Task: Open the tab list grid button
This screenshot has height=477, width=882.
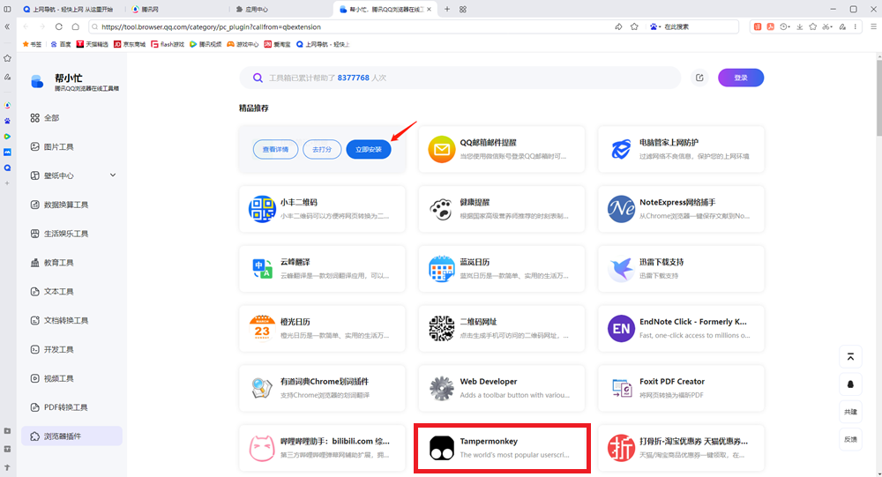Action: tap(463, 9)
